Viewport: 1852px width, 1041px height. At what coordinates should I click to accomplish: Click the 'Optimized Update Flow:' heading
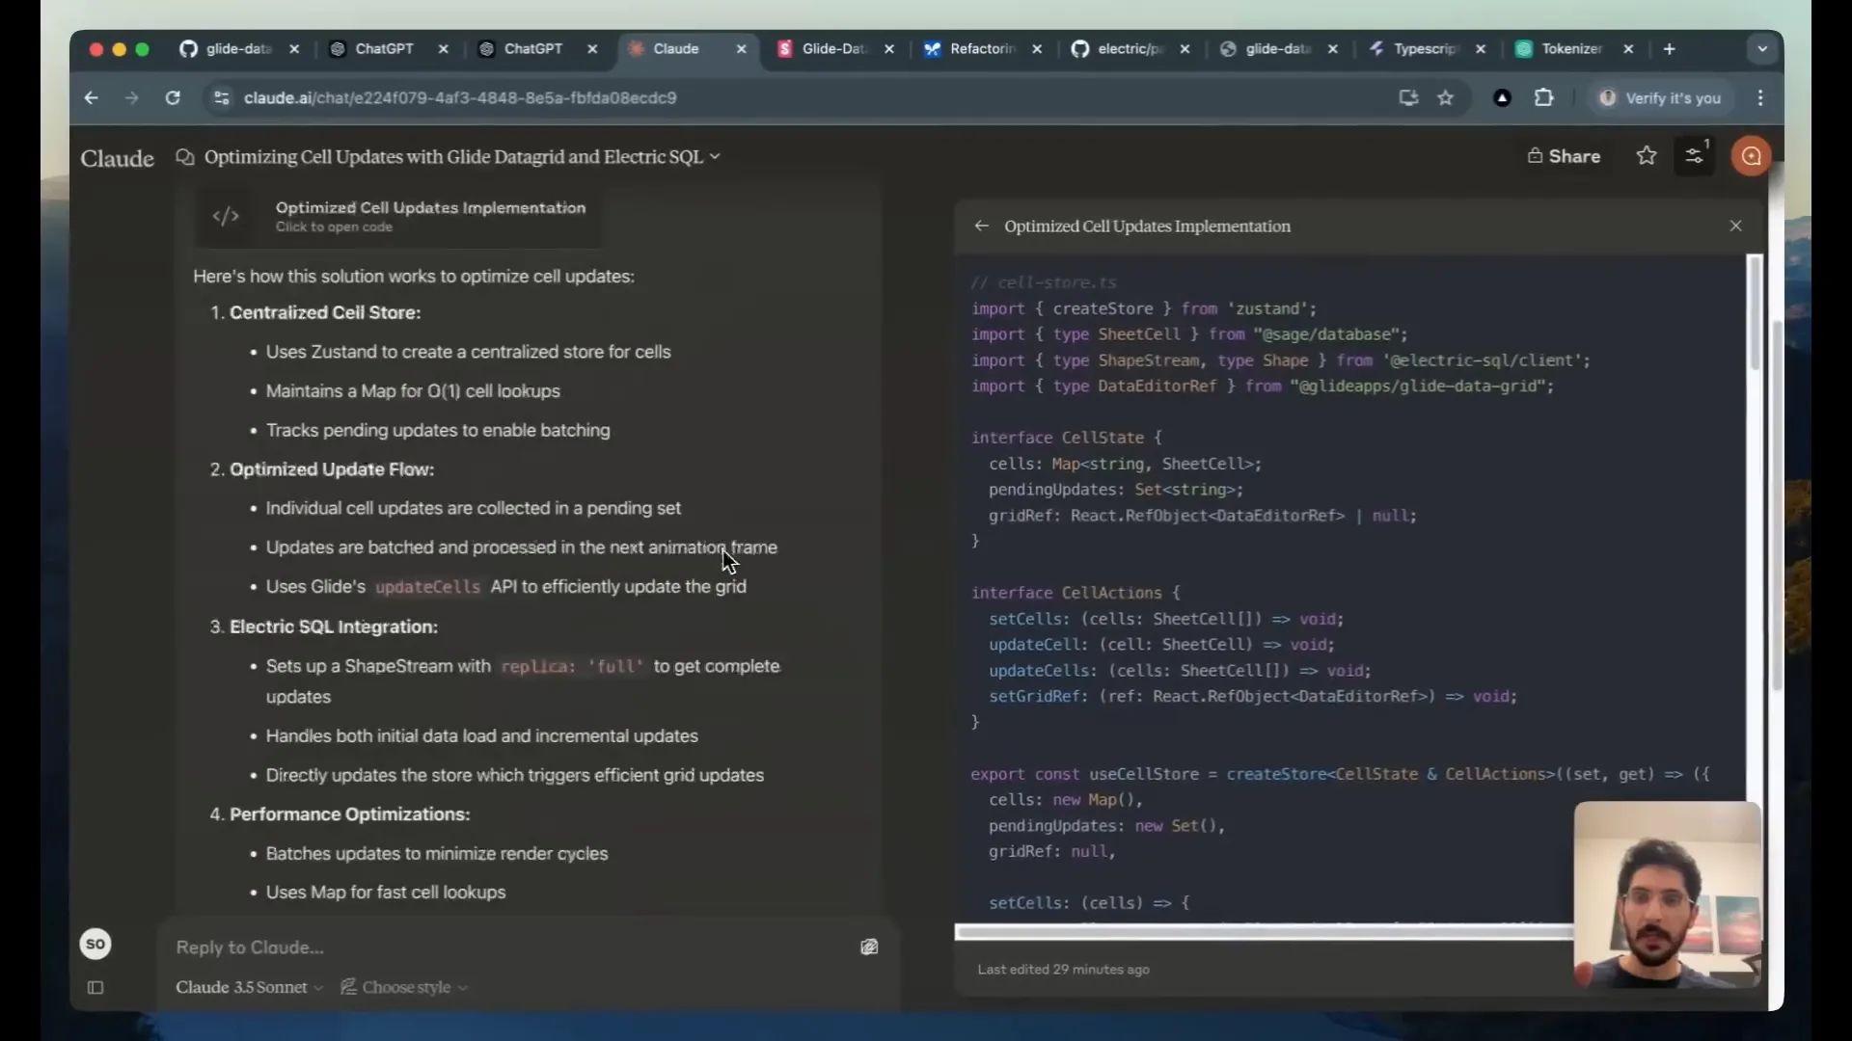(x=332, y=469)
